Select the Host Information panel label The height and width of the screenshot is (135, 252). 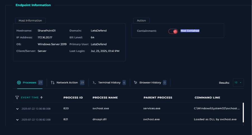[x=30, y=21]
